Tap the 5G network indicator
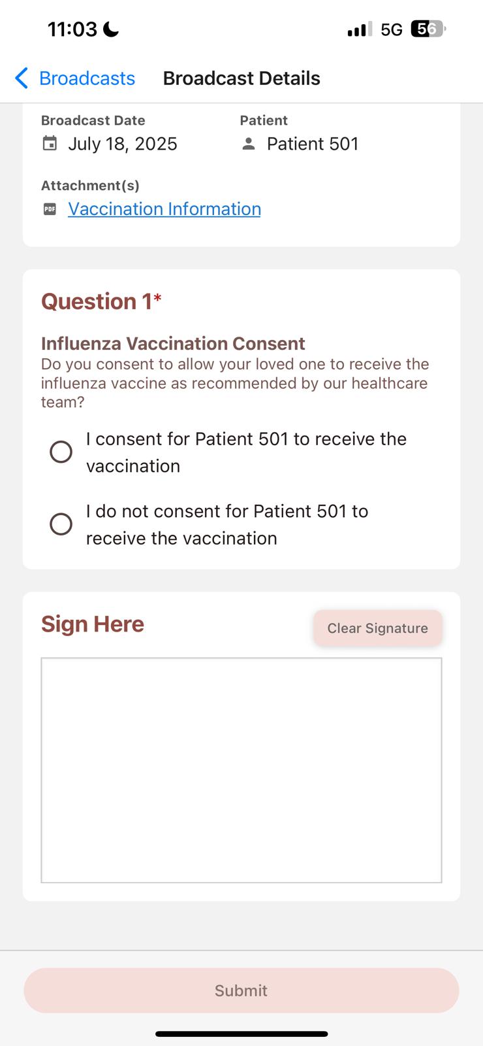 click(x=391, y=29)
